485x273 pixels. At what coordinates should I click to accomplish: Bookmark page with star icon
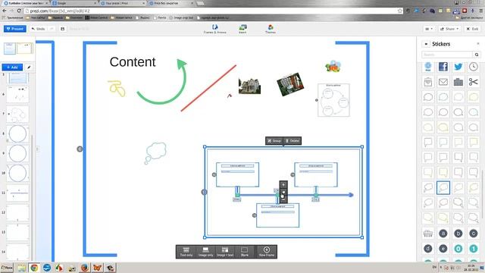pyautogui.click(x=399, y=11)
